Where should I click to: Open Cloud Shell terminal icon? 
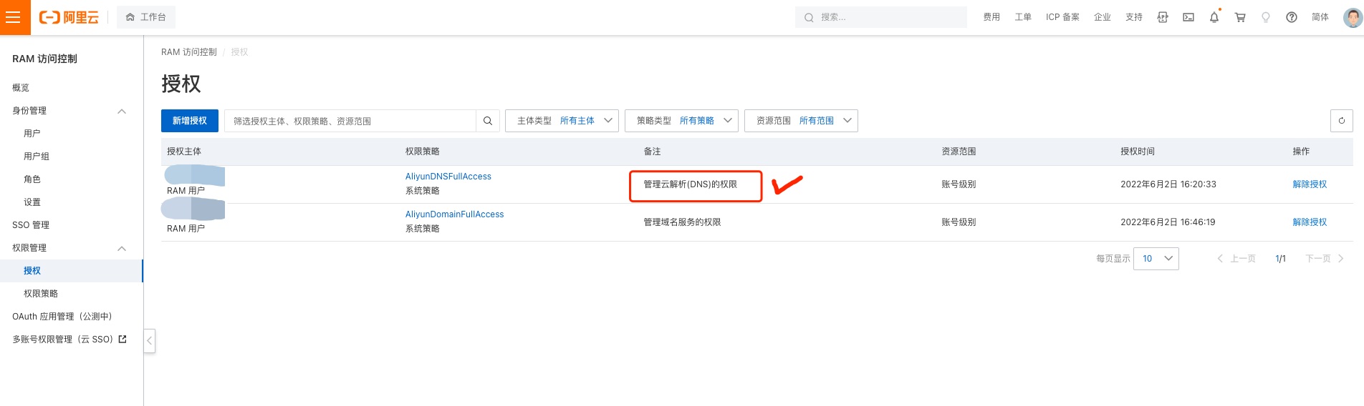click(1188, 17)
